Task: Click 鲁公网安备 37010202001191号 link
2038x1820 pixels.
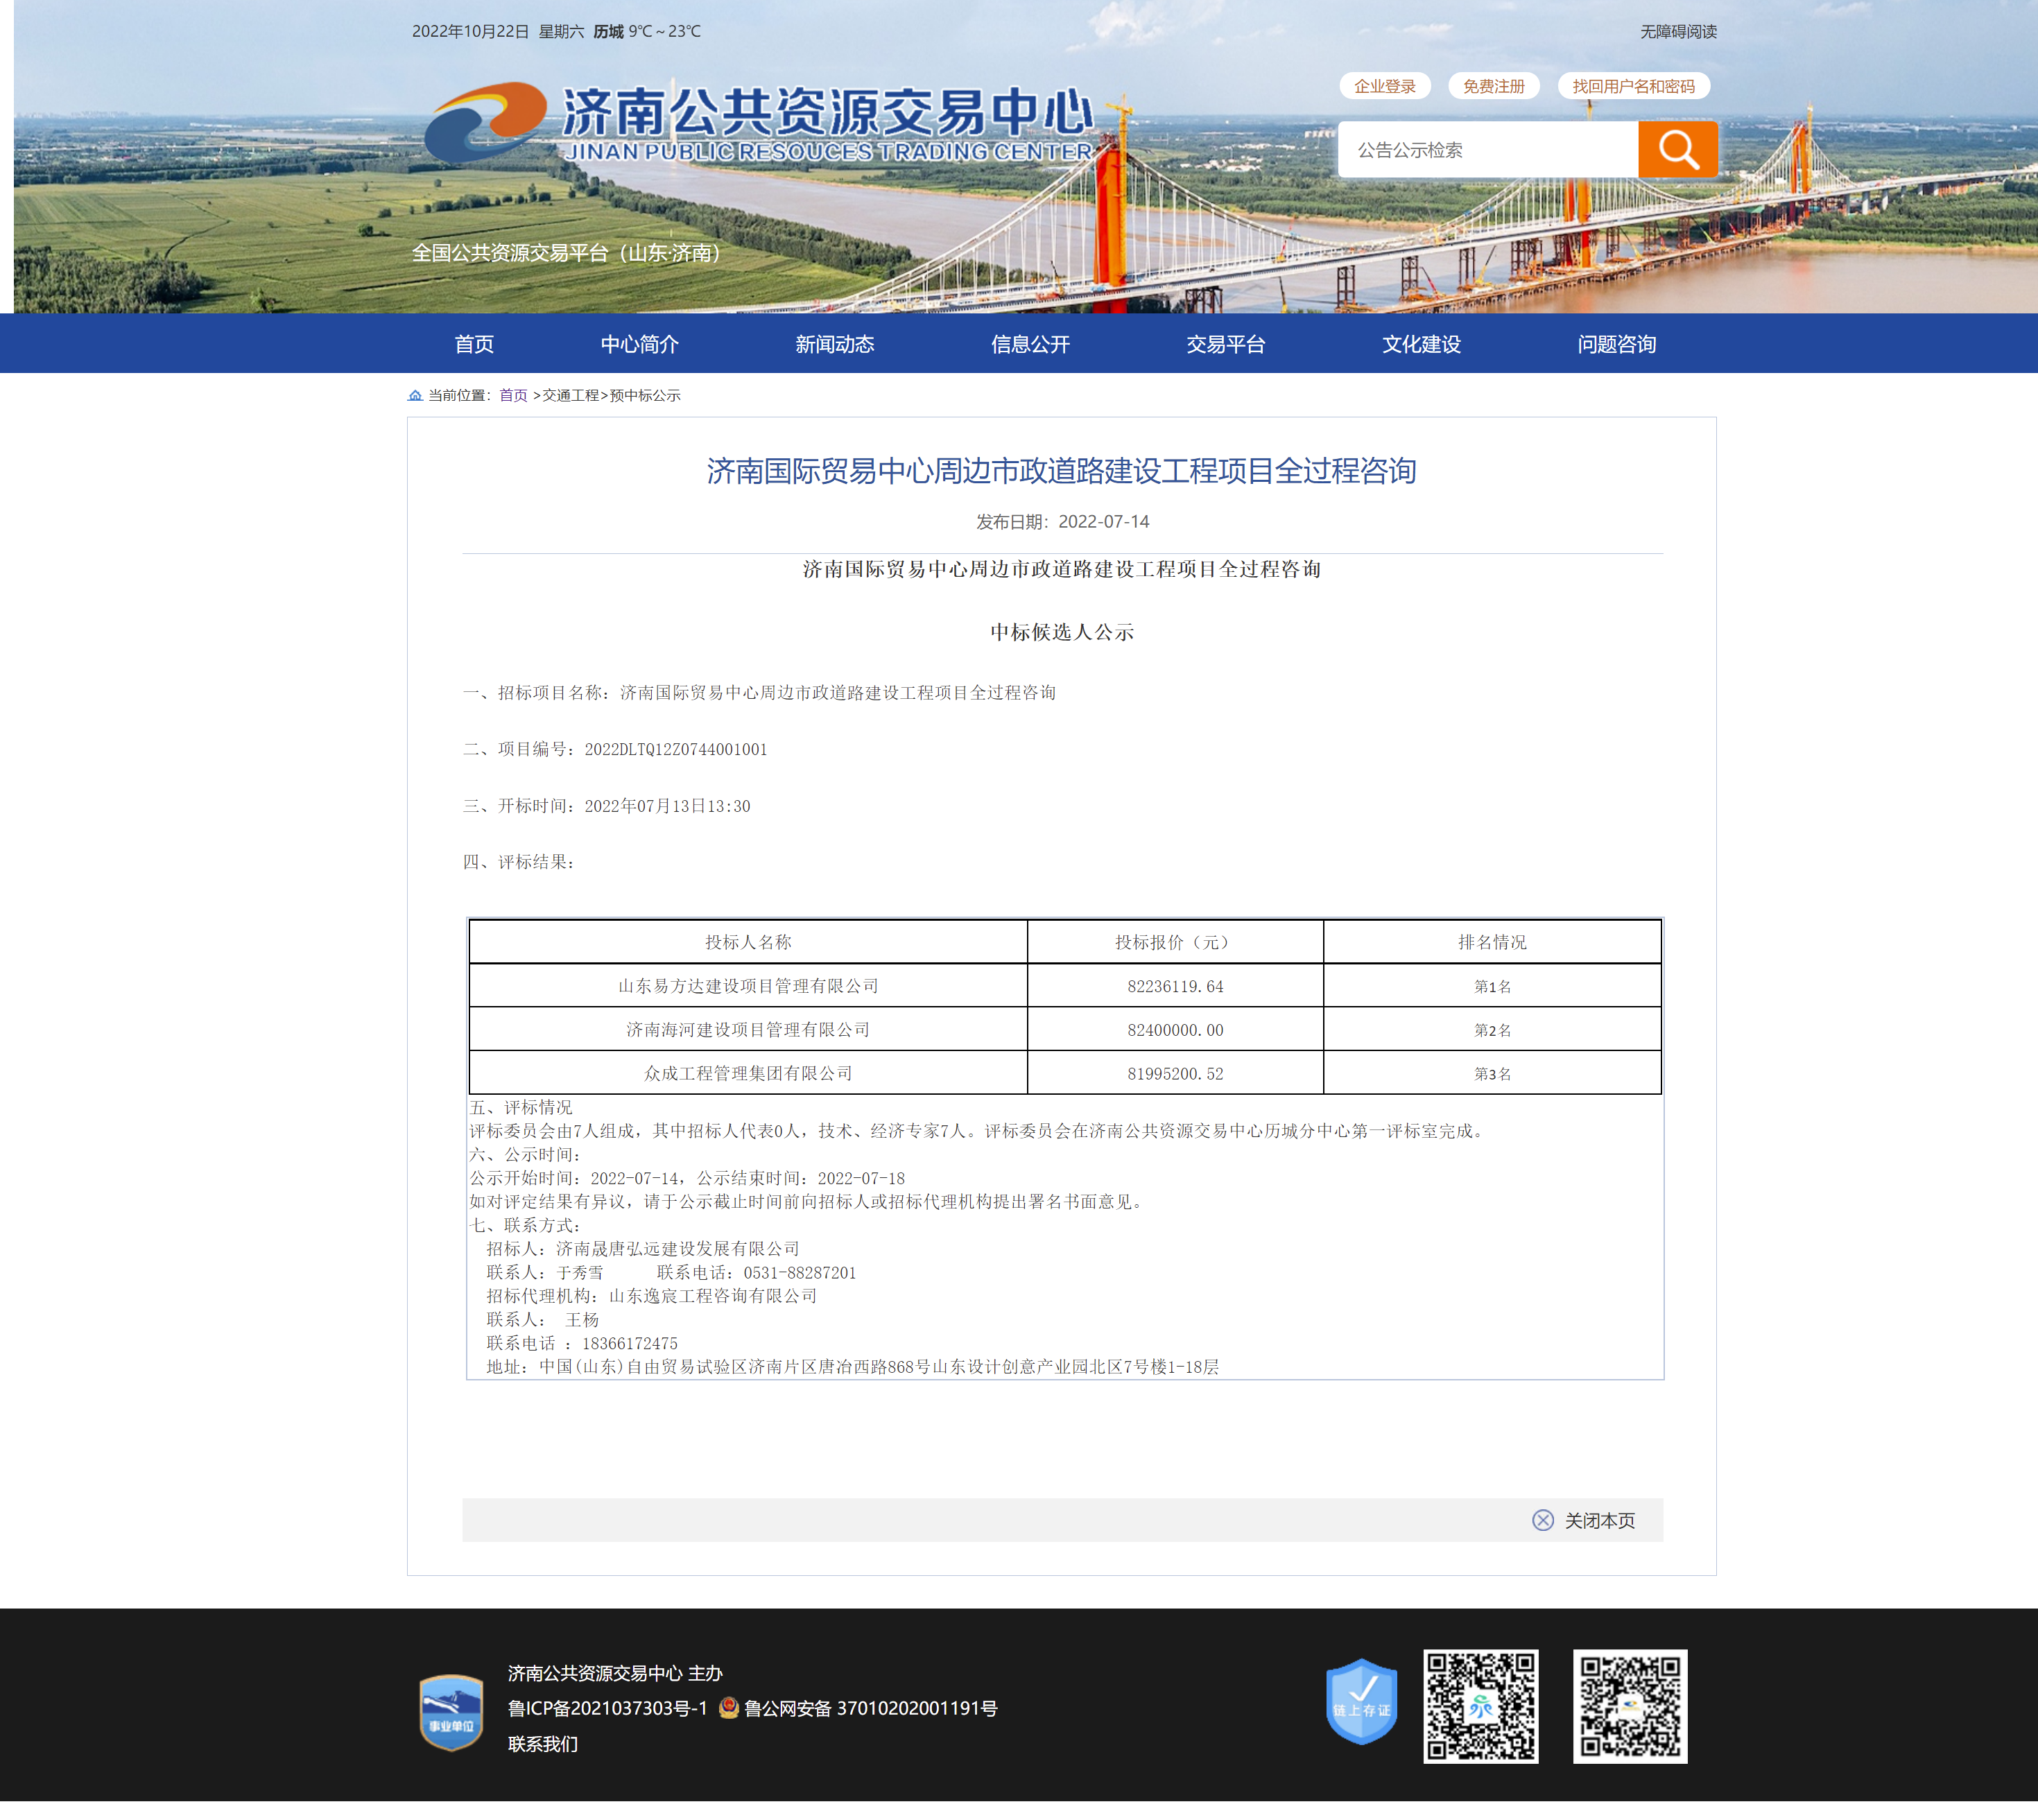Action: coord(870,1708)
